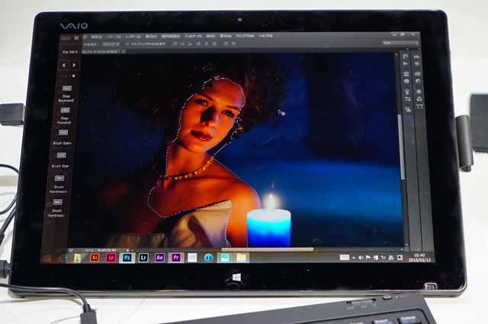Open the auto-select group dropdown
488x324 pixels.
[x=112, y=44]
